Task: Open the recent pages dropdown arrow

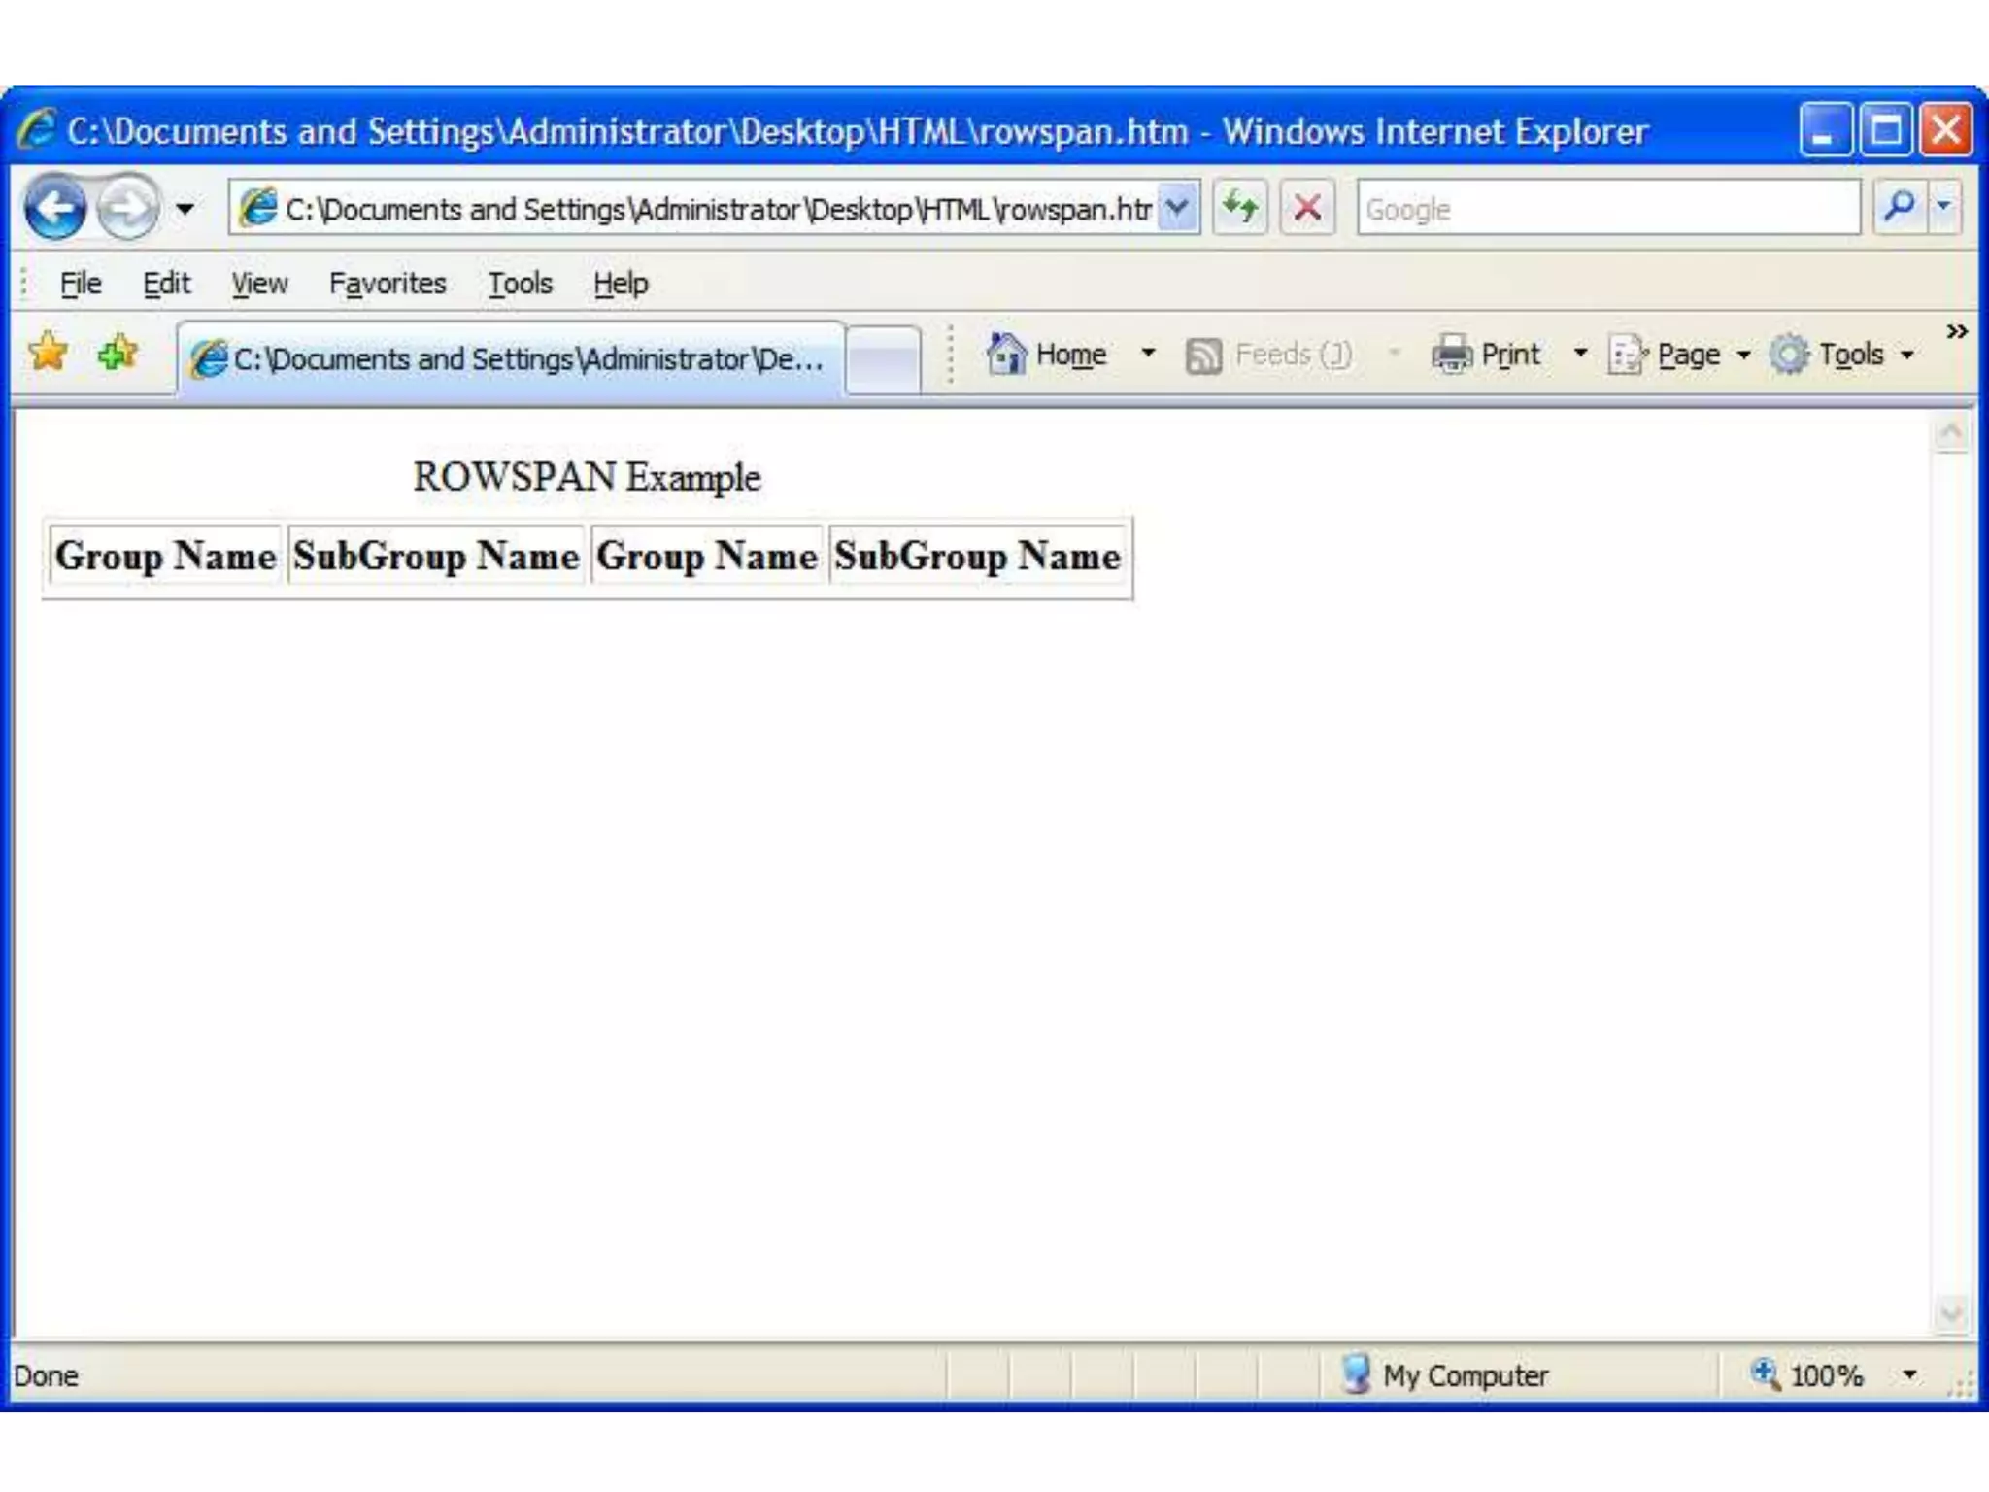Action: tap(185, 209)
